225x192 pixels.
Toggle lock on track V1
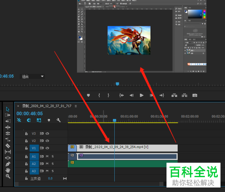(27, 148)
